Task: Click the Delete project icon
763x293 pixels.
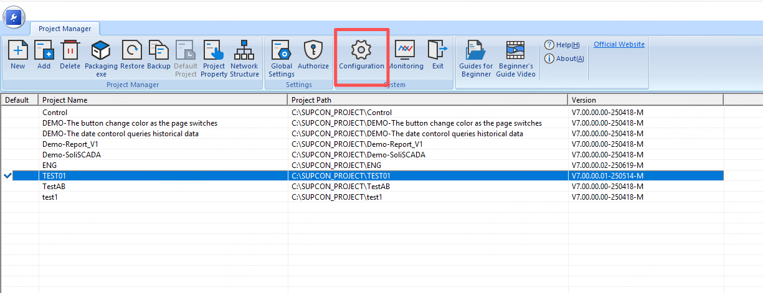Action: (x=70, y=51)
